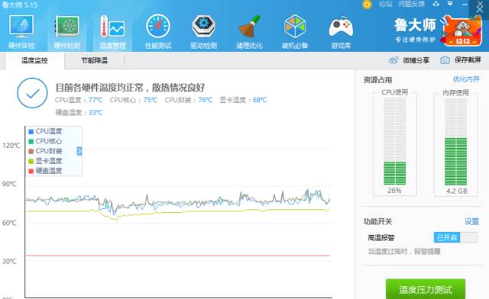
Task: Open 驱动检测 driver detection icon
Action: click(204, 31)
